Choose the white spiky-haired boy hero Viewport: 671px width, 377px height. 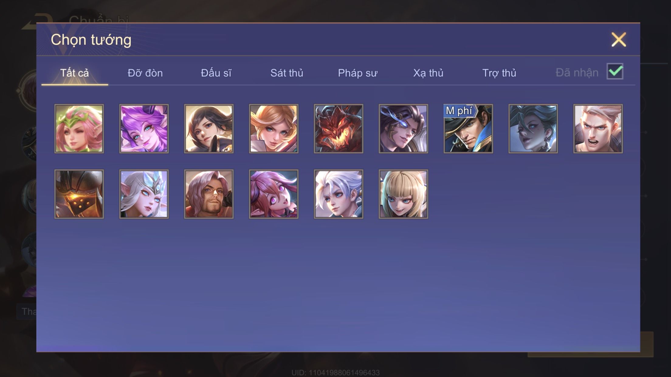[x=339, y=194]
